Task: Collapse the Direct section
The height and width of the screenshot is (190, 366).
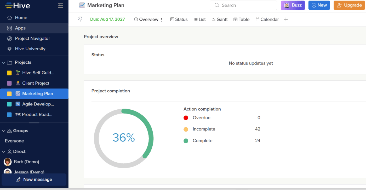Action: (x=4, y=151)
